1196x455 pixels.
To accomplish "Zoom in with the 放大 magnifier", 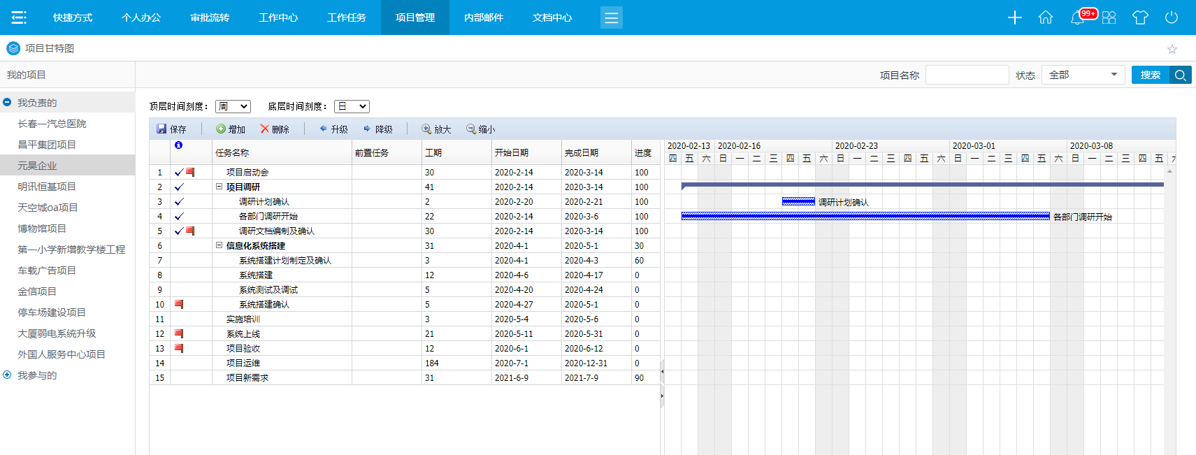I will [426, 129].
